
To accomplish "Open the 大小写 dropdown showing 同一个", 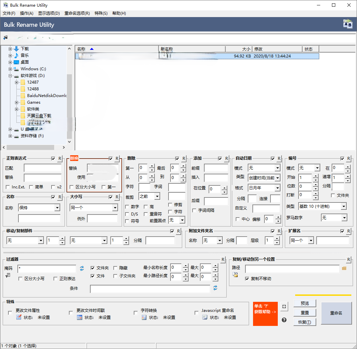I will point(94,208).
